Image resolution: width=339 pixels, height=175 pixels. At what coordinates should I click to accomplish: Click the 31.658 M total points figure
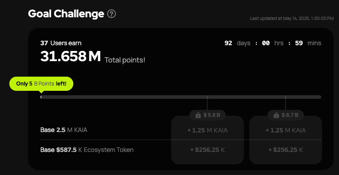71,56
